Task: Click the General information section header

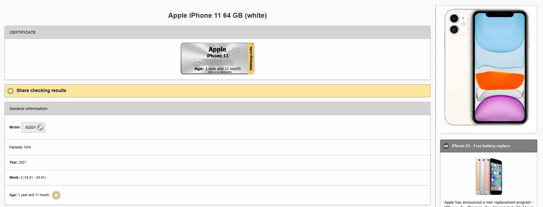Action: [217, 109]
